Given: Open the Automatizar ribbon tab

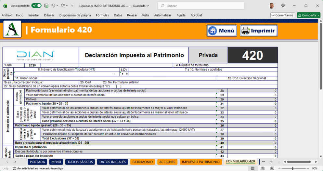Looking at the screenshot, I should 163,15.
